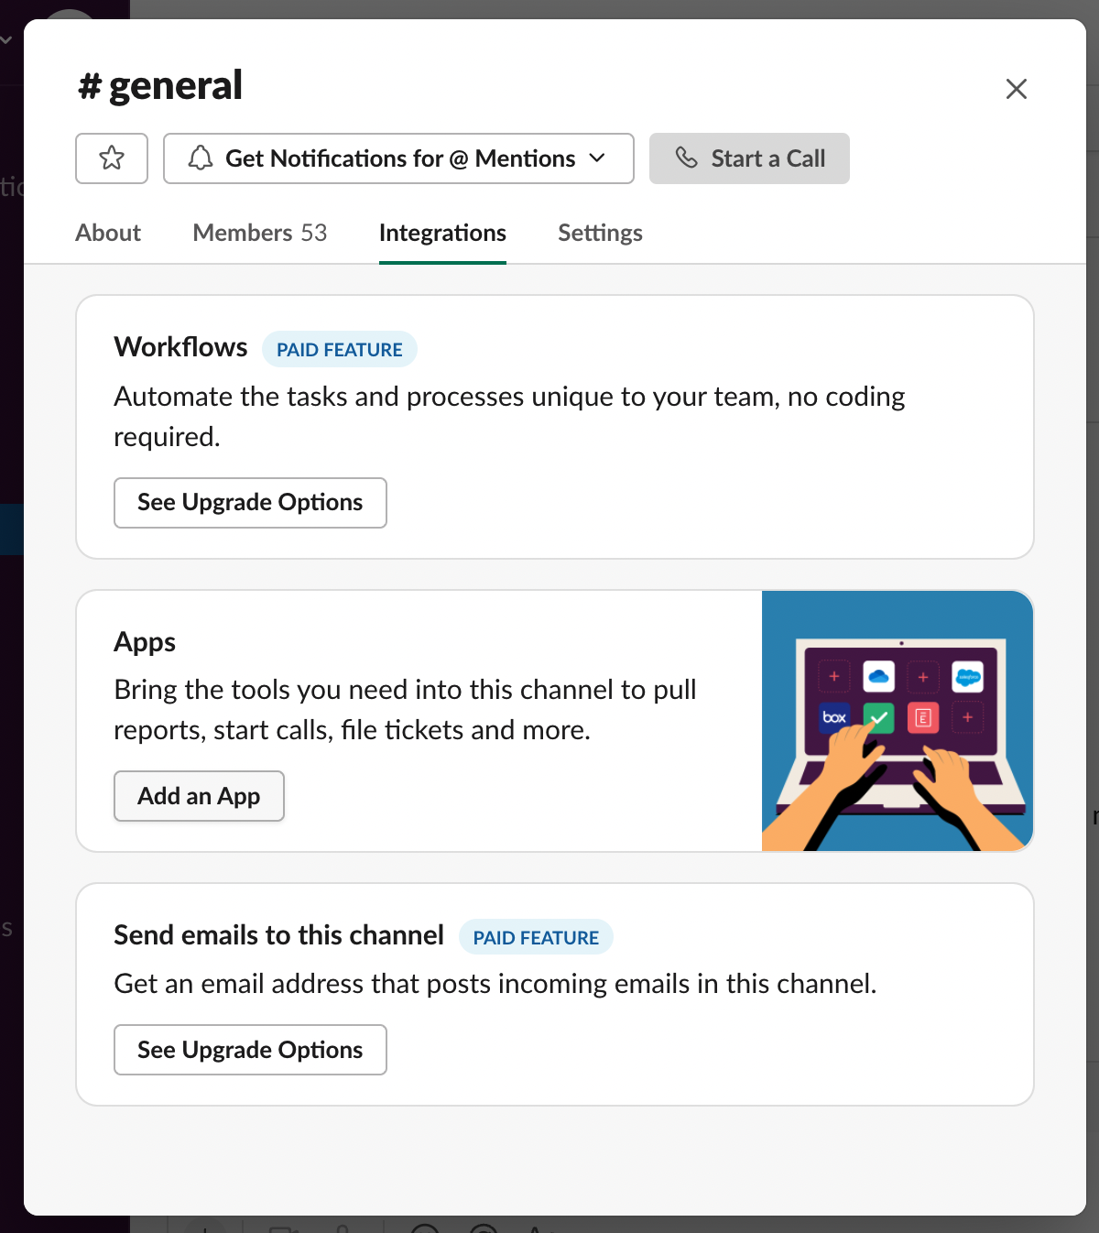Viewport: 1099px width, 1233px height.
Task: Click the OneDrive cloud icon in illustration
Action: pos(878,677)
